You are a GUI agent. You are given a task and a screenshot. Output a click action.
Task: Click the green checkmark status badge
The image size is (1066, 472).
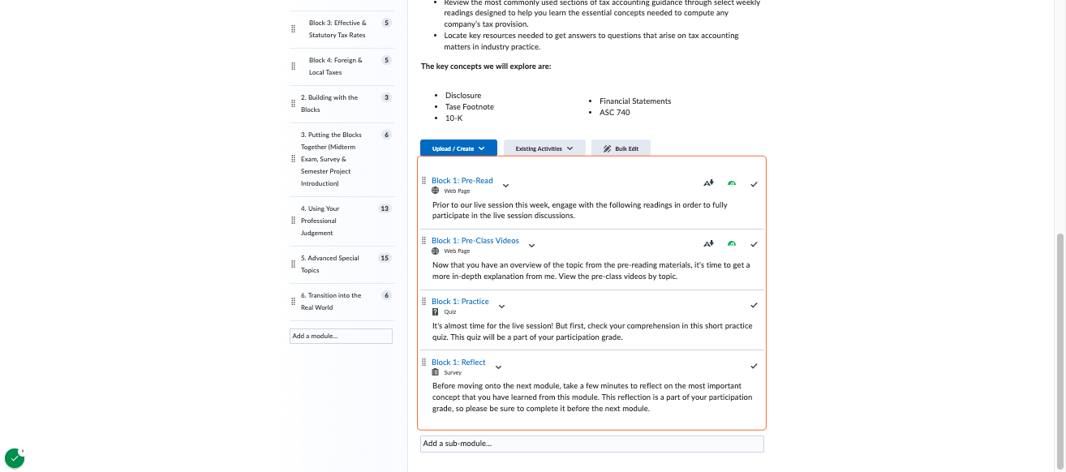[15, 458]
